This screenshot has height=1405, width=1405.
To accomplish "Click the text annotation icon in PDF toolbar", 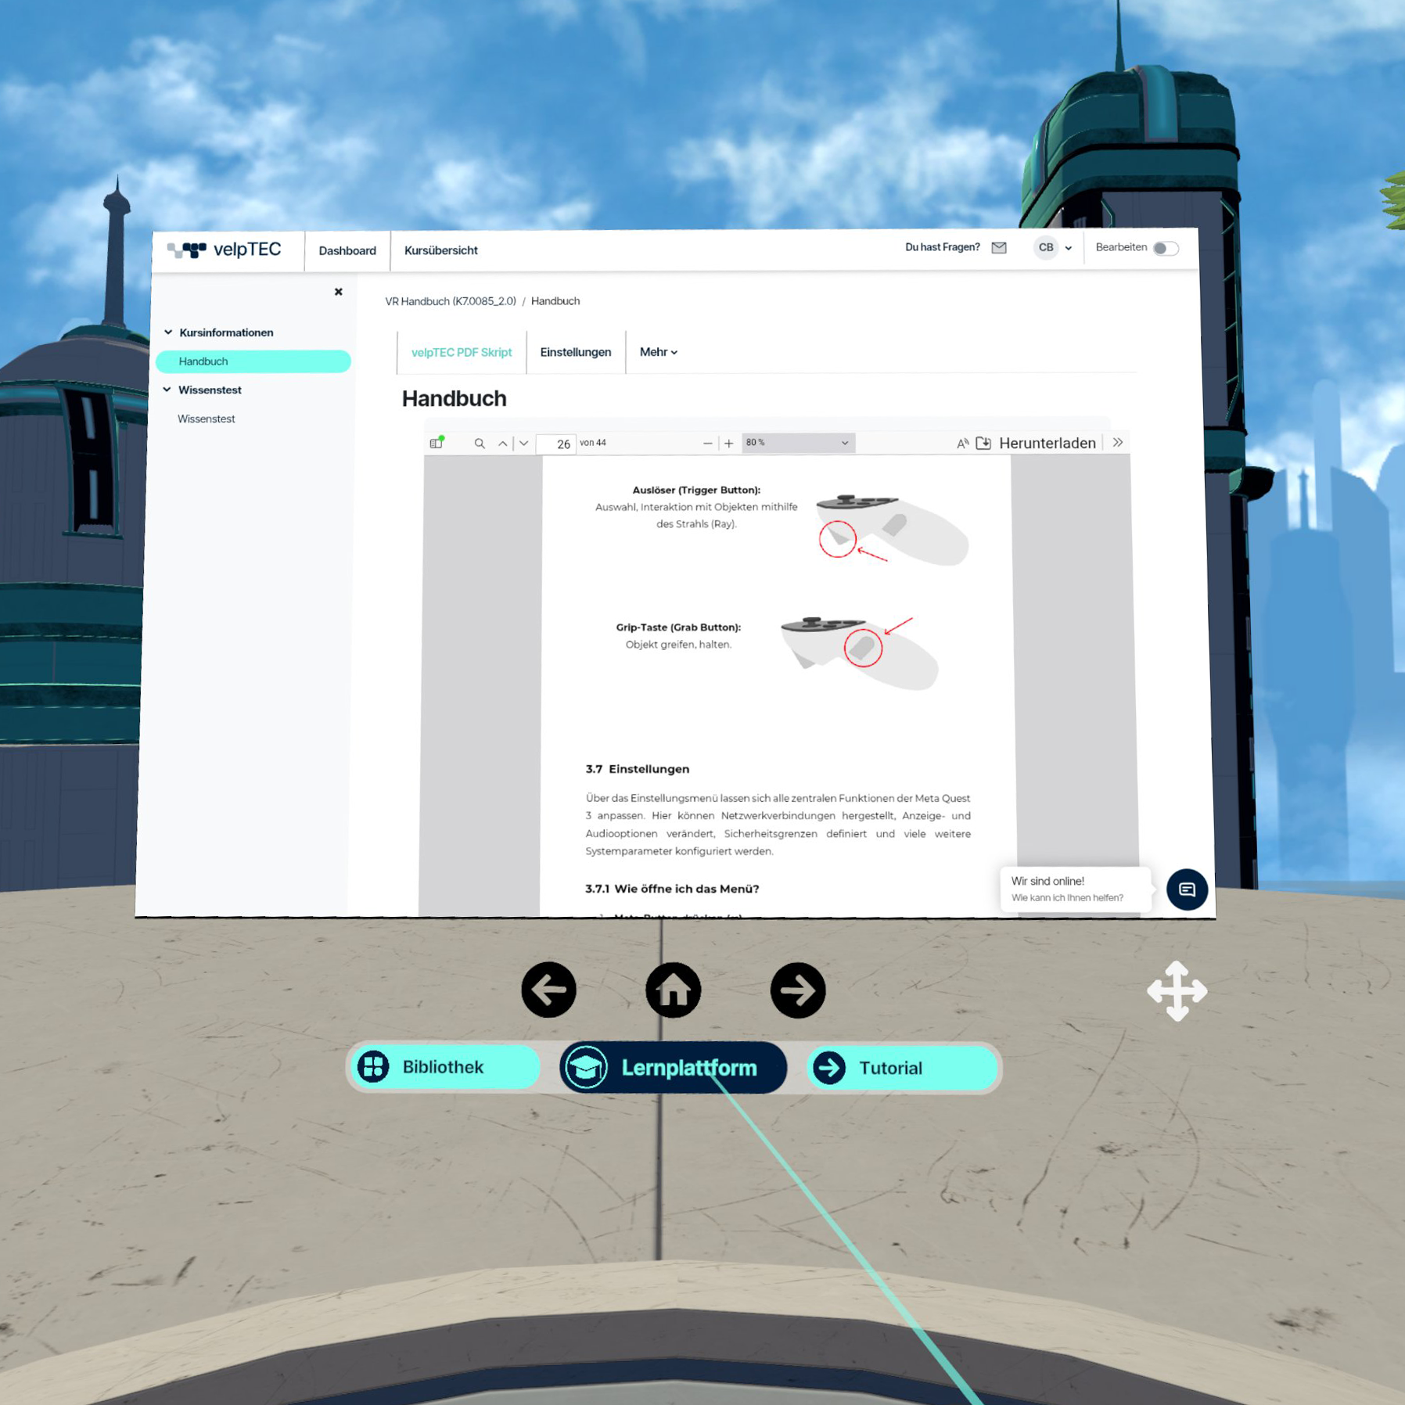I will [x=962, y=444].
